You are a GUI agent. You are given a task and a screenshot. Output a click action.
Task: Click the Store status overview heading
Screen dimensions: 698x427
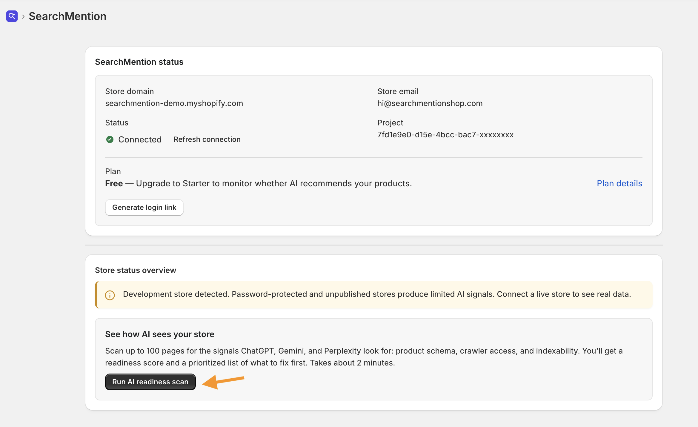pyautogui.click(x=136, y=270)
